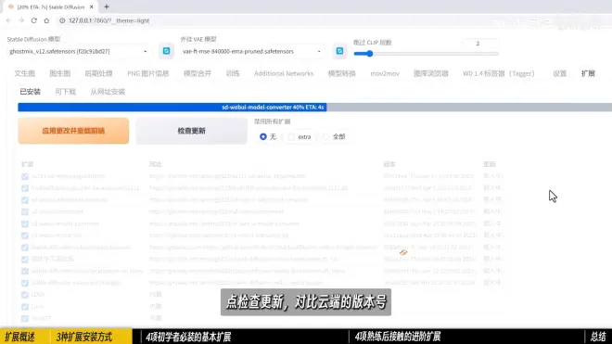This screenshot has height=344, width=612.
Task: Open a new browser tab
Action: click(x=106, y=7)
